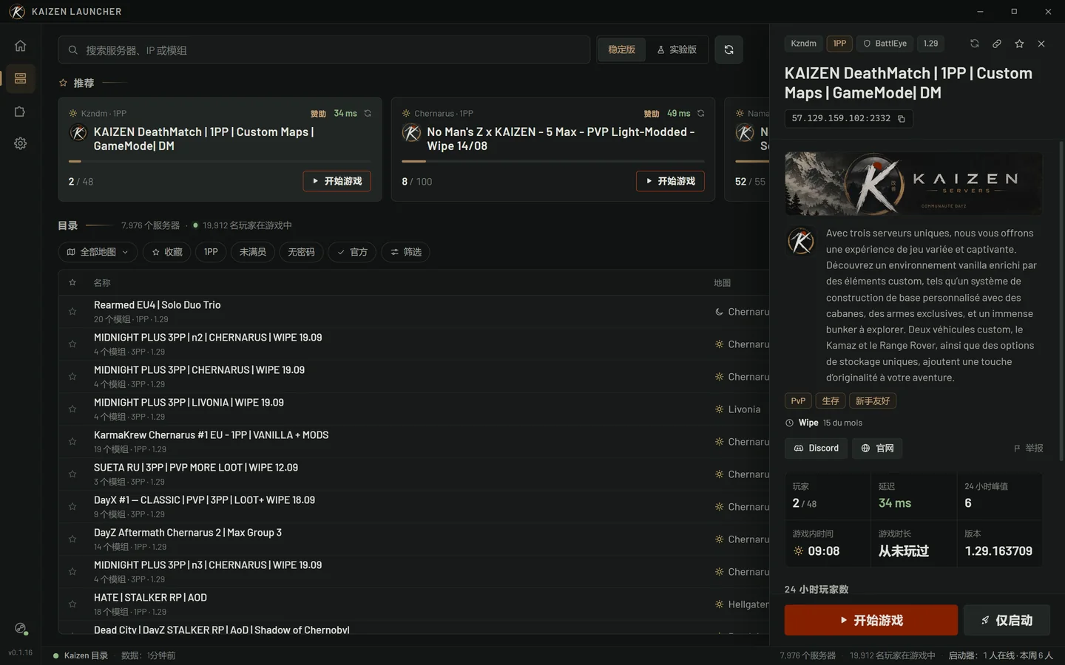Copy the server IP address
1065x665 pixels.
[x=901, y=119]
